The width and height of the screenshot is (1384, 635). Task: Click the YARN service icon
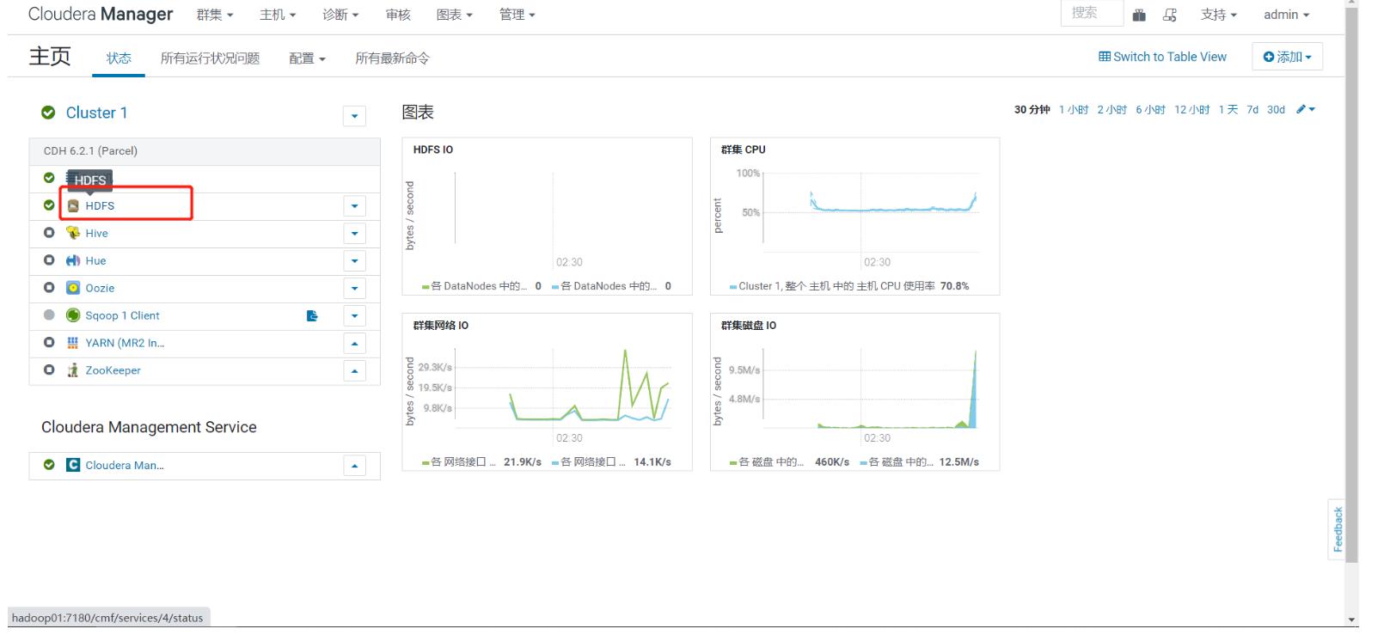coord(73,343)
